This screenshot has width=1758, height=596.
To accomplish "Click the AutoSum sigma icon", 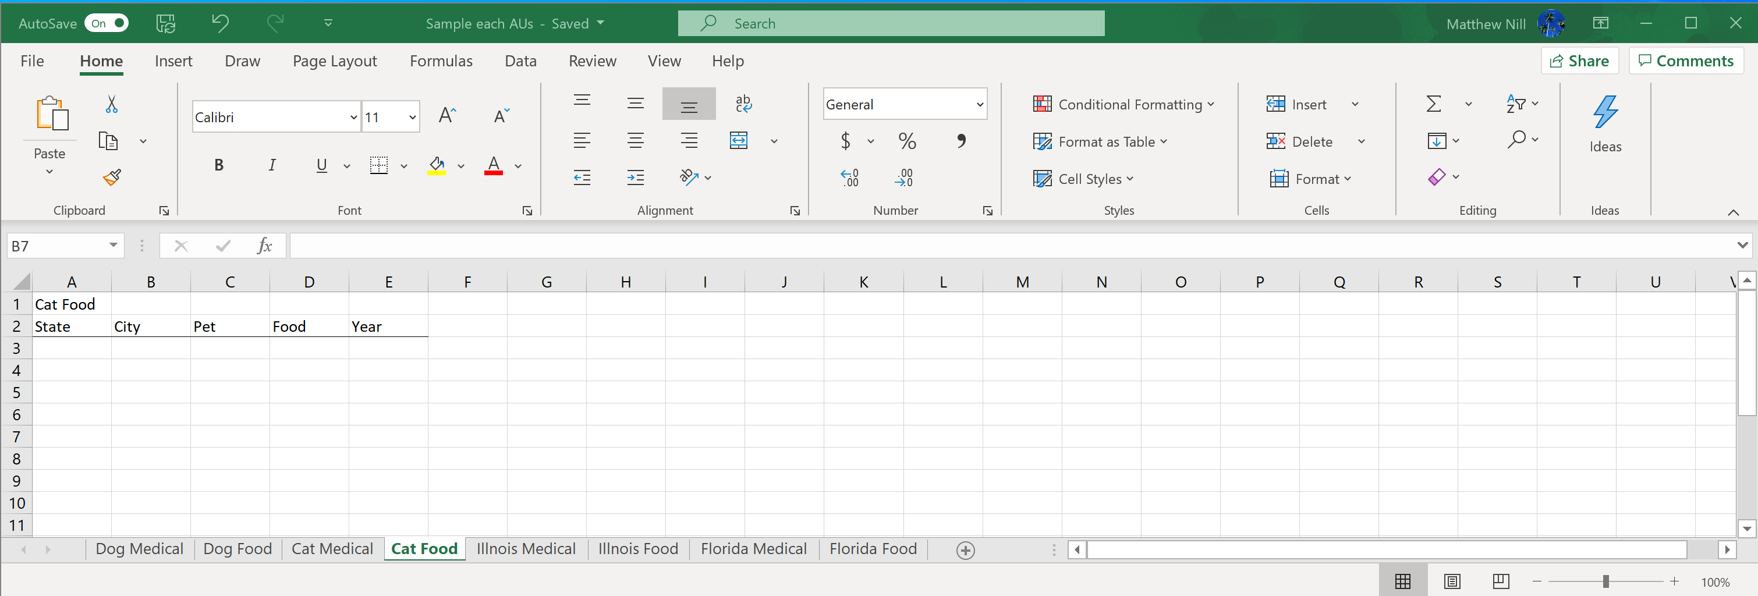I will point(1434,104).
